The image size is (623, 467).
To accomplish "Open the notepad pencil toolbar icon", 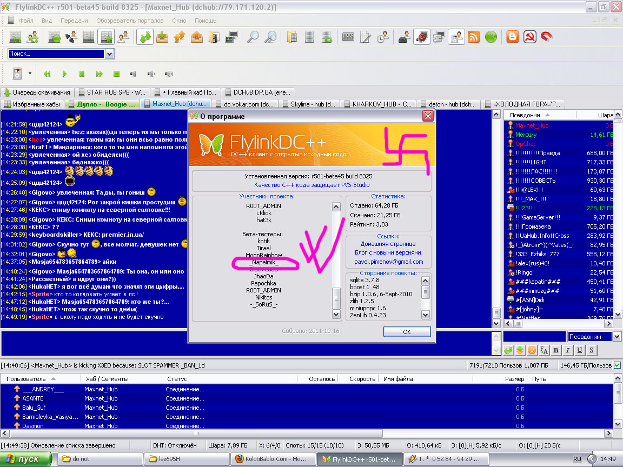I will (366, 37).
